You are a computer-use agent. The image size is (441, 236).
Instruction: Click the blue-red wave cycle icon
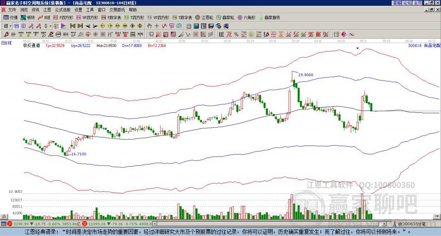coord(351,34)
